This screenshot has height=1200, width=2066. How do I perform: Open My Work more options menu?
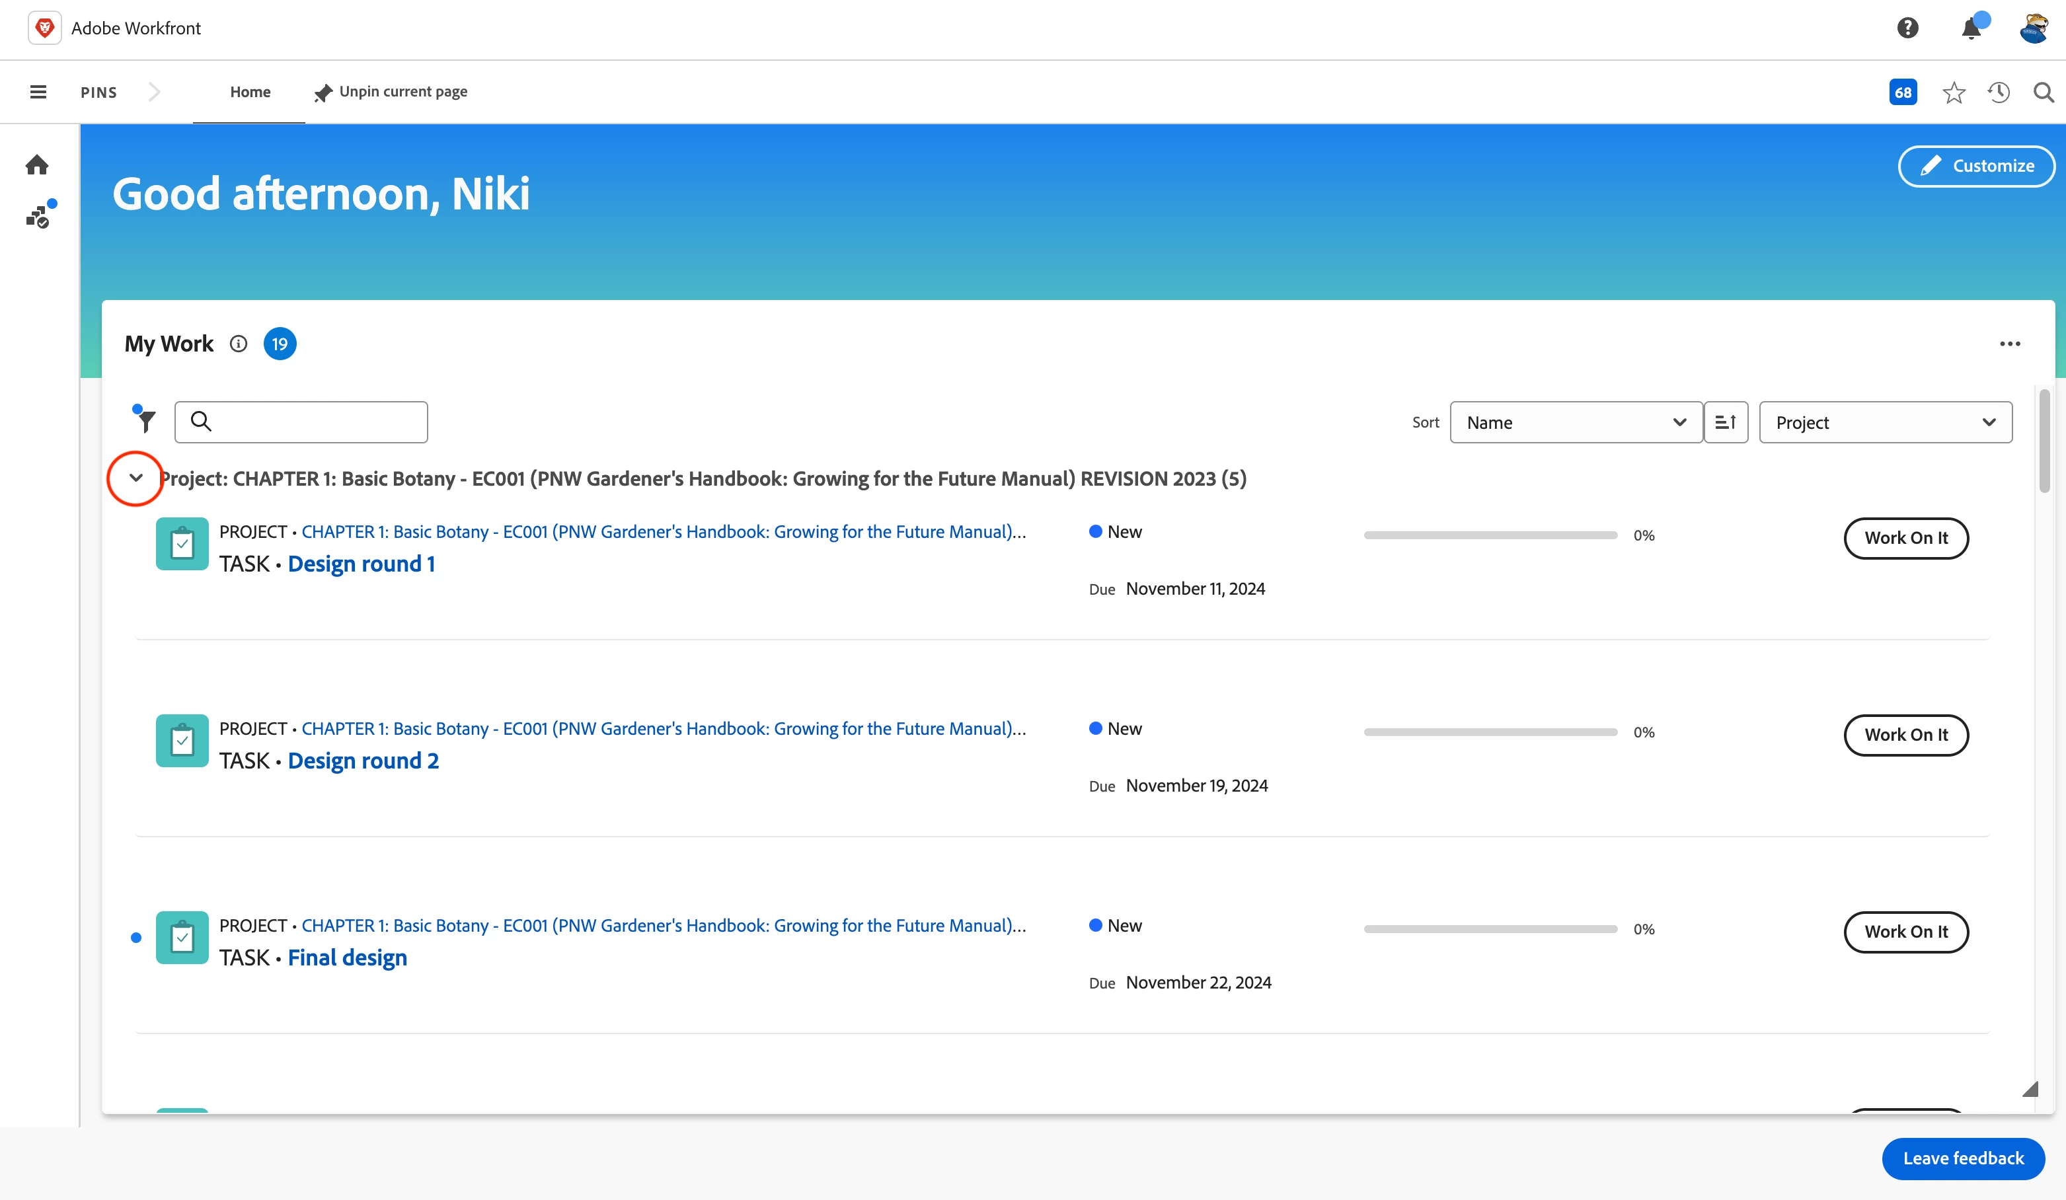click(x=2009, y=344)
